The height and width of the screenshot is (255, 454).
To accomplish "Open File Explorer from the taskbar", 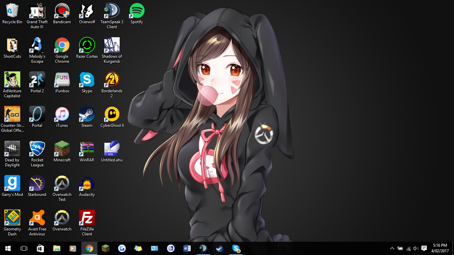I will (57, 248).
